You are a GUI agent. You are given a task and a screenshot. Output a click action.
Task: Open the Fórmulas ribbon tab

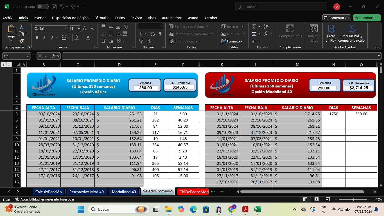pyautogui.click(x=102, y=18)
